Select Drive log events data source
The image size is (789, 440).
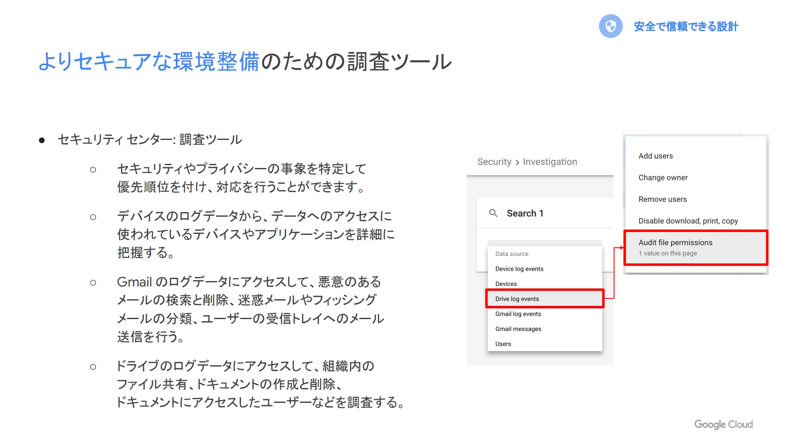pos(545,299)
